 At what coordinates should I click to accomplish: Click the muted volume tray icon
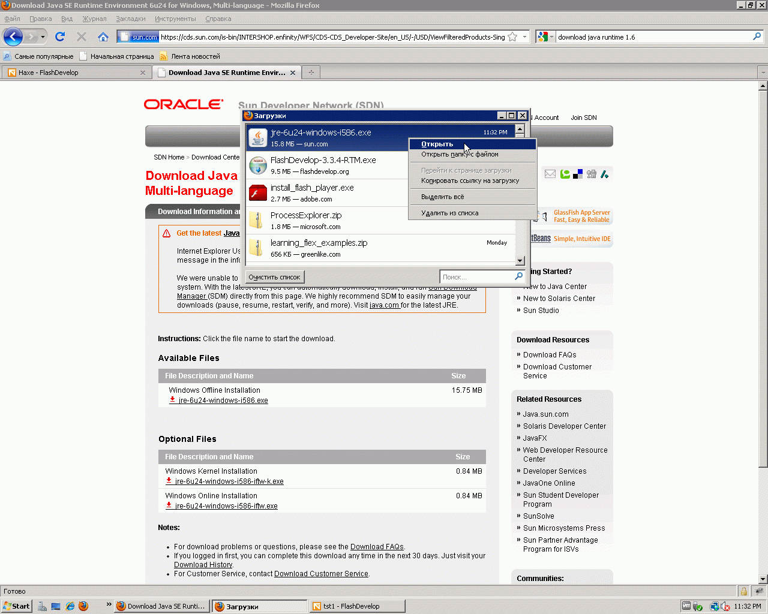click(x=725, y=606)
